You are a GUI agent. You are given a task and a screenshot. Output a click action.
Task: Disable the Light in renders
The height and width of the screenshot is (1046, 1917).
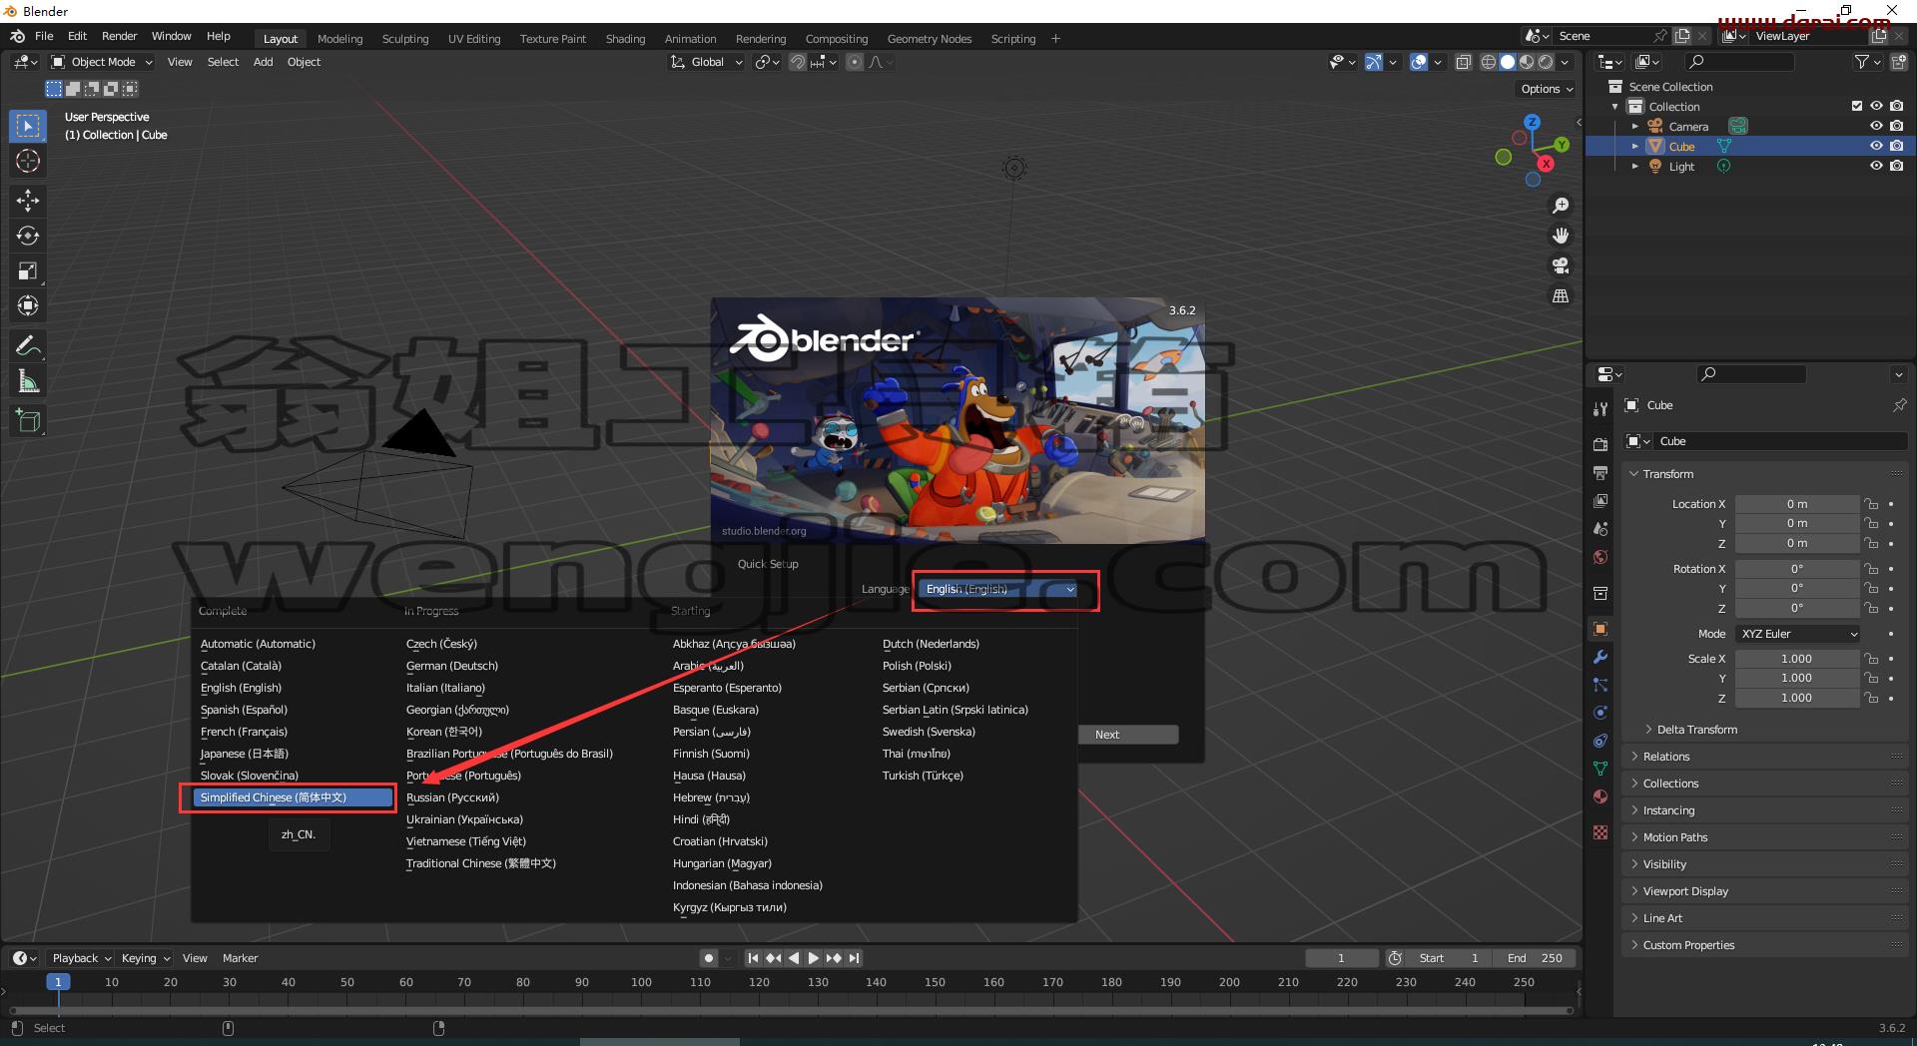(x=1896, y=167)
